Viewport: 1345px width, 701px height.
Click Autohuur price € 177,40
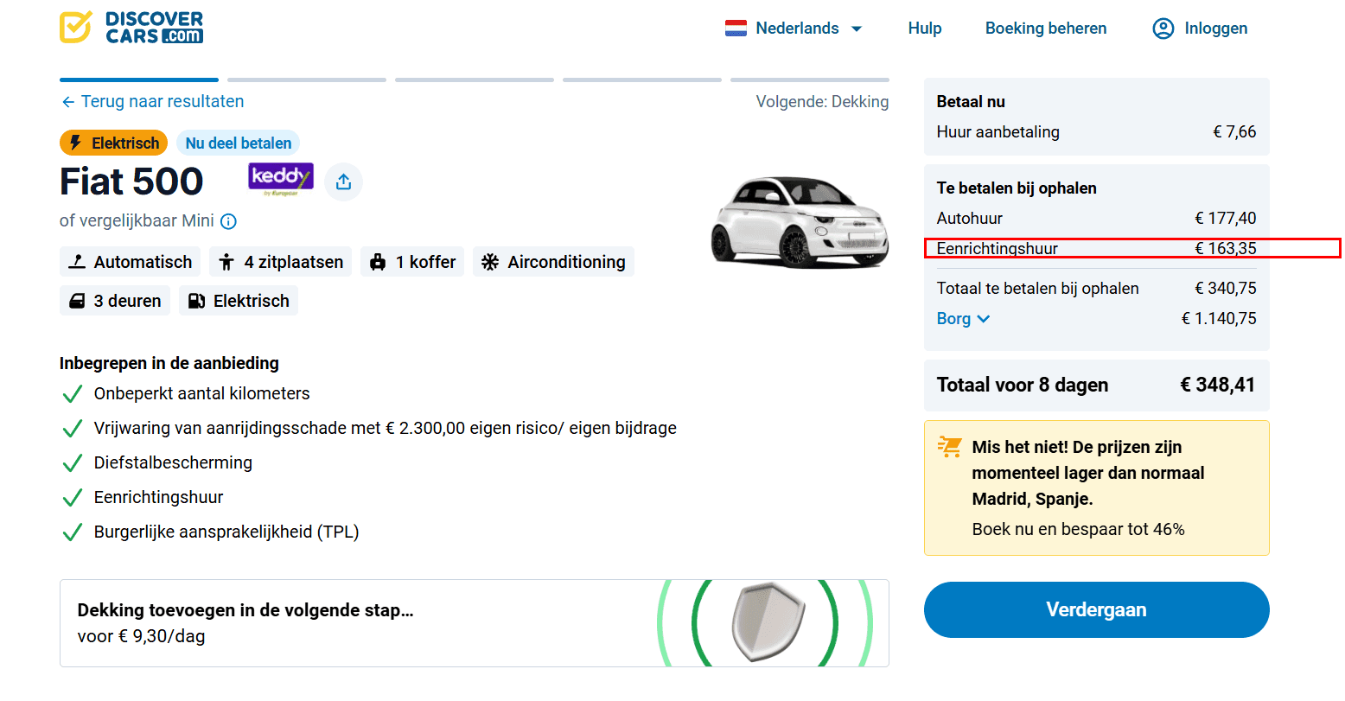[x=1225, y=218]
